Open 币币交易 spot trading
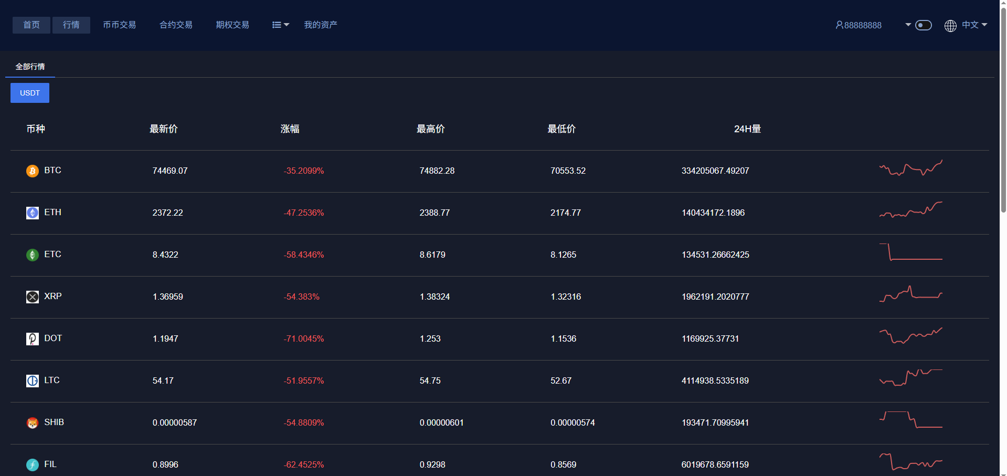Screen dimensions: 1007x476 (120, 25)
